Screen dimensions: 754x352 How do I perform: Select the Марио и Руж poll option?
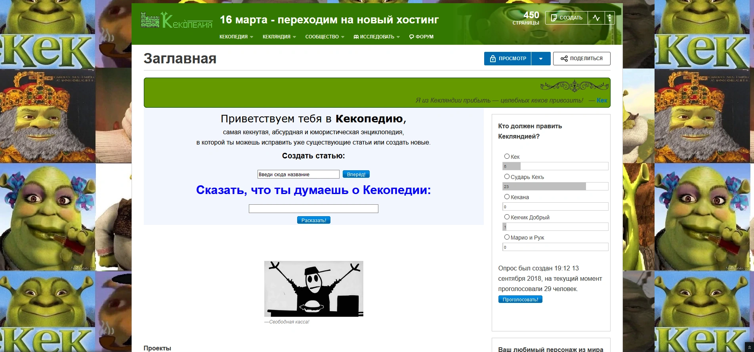tap(507, 237)
